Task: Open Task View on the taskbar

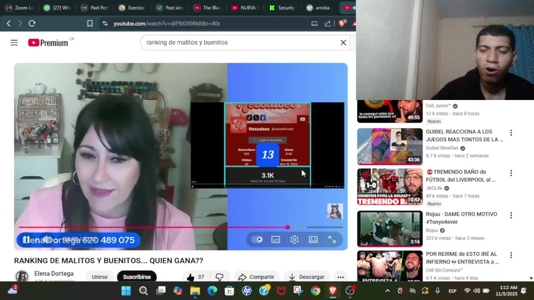Action: (161, 291)
